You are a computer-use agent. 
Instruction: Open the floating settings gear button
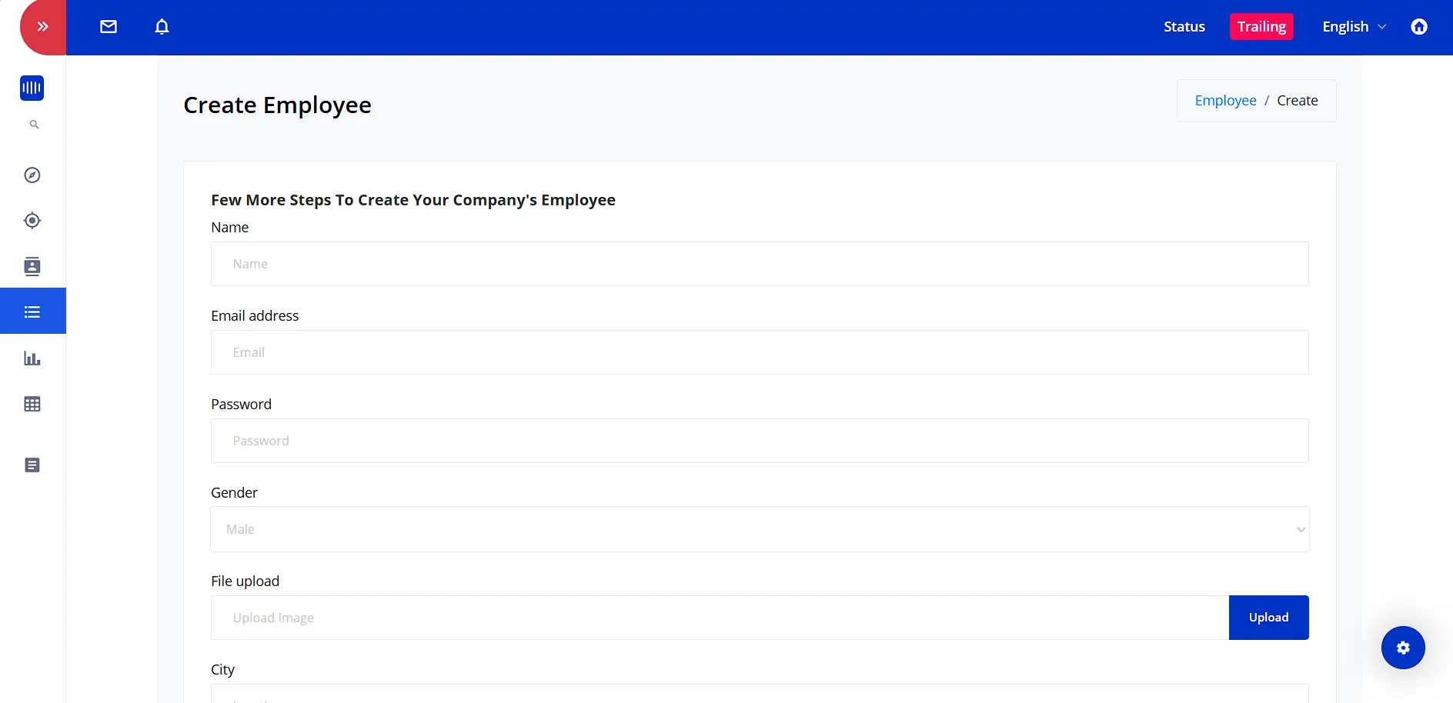pos(1402,648)
